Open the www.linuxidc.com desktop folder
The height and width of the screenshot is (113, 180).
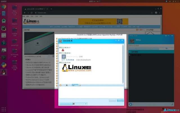(x=15, y=65)
